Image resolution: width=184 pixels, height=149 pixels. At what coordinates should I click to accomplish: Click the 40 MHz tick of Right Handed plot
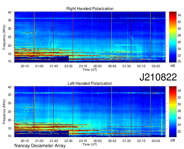(x=9, y=12)
